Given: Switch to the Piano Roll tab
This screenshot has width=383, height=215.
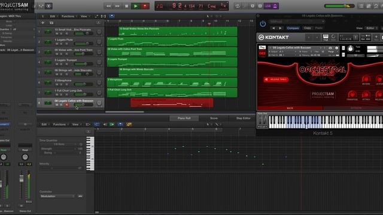Looking at the screenshot, I should coord(184,118).
